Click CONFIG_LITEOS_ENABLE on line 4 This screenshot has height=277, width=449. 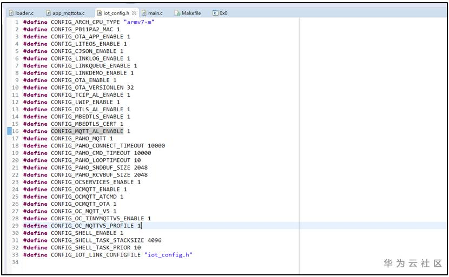(x=85, y=44)
